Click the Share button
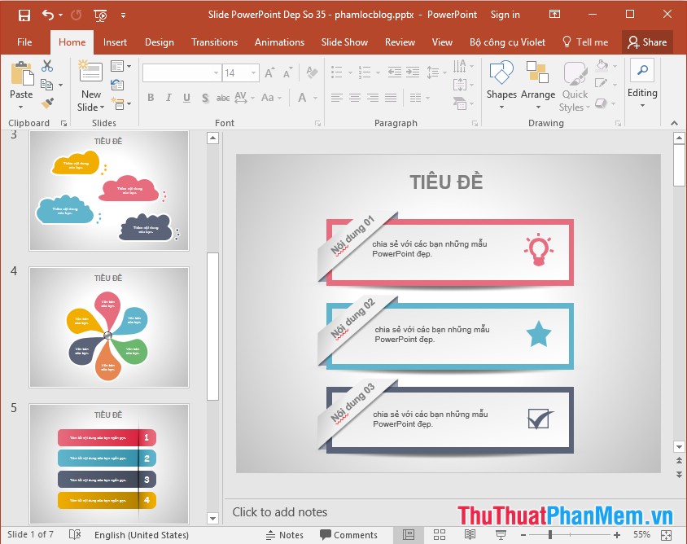 point(648,42)
